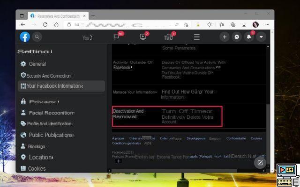Viewport: 300px width, 187px height.
Task: Click the Cookies footer link
Action: (x=256, y=138)
